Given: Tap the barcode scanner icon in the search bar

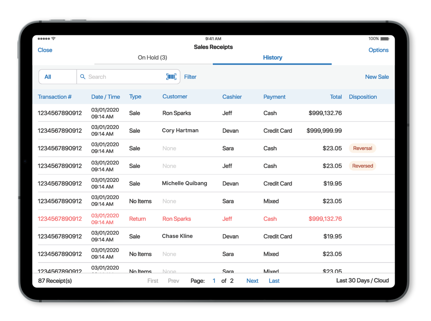Looking at the screenshot, I should click(x=171, y=77).
